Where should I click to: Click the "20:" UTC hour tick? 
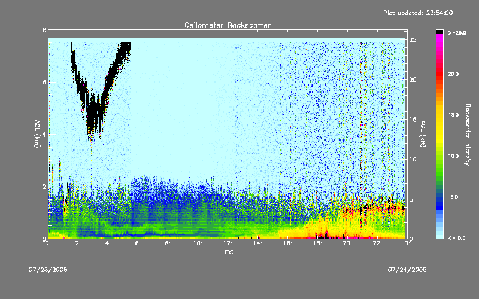(347, 243)
